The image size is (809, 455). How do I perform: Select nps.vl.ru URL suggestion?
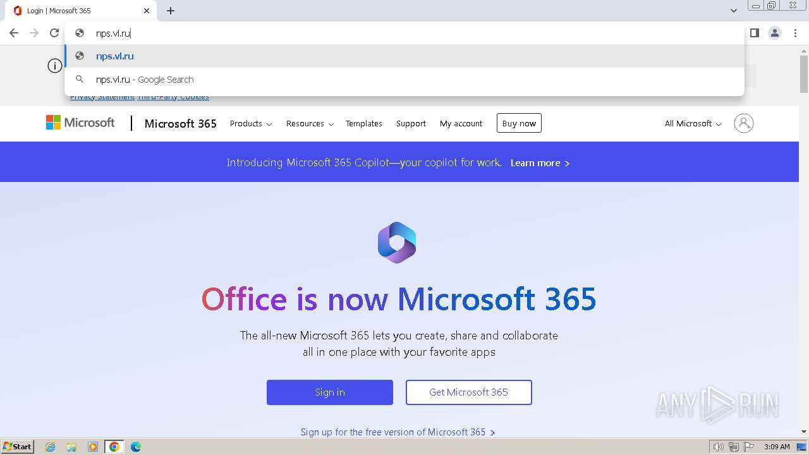(404, 56)
